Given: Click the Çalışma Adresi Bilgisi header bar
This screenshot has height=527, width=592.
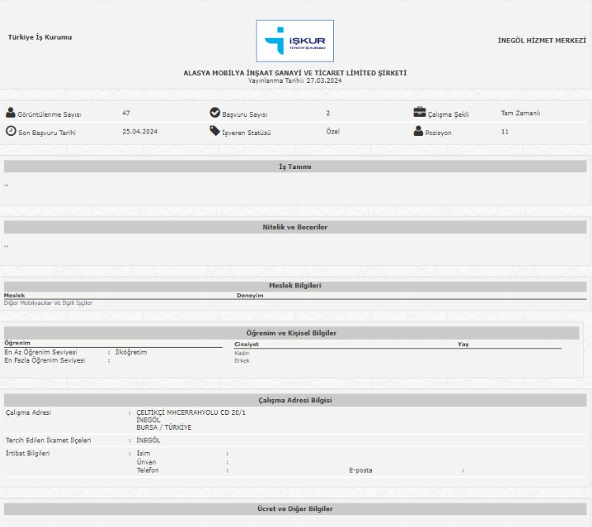Looking at the screenshot, I should (295, 400).
